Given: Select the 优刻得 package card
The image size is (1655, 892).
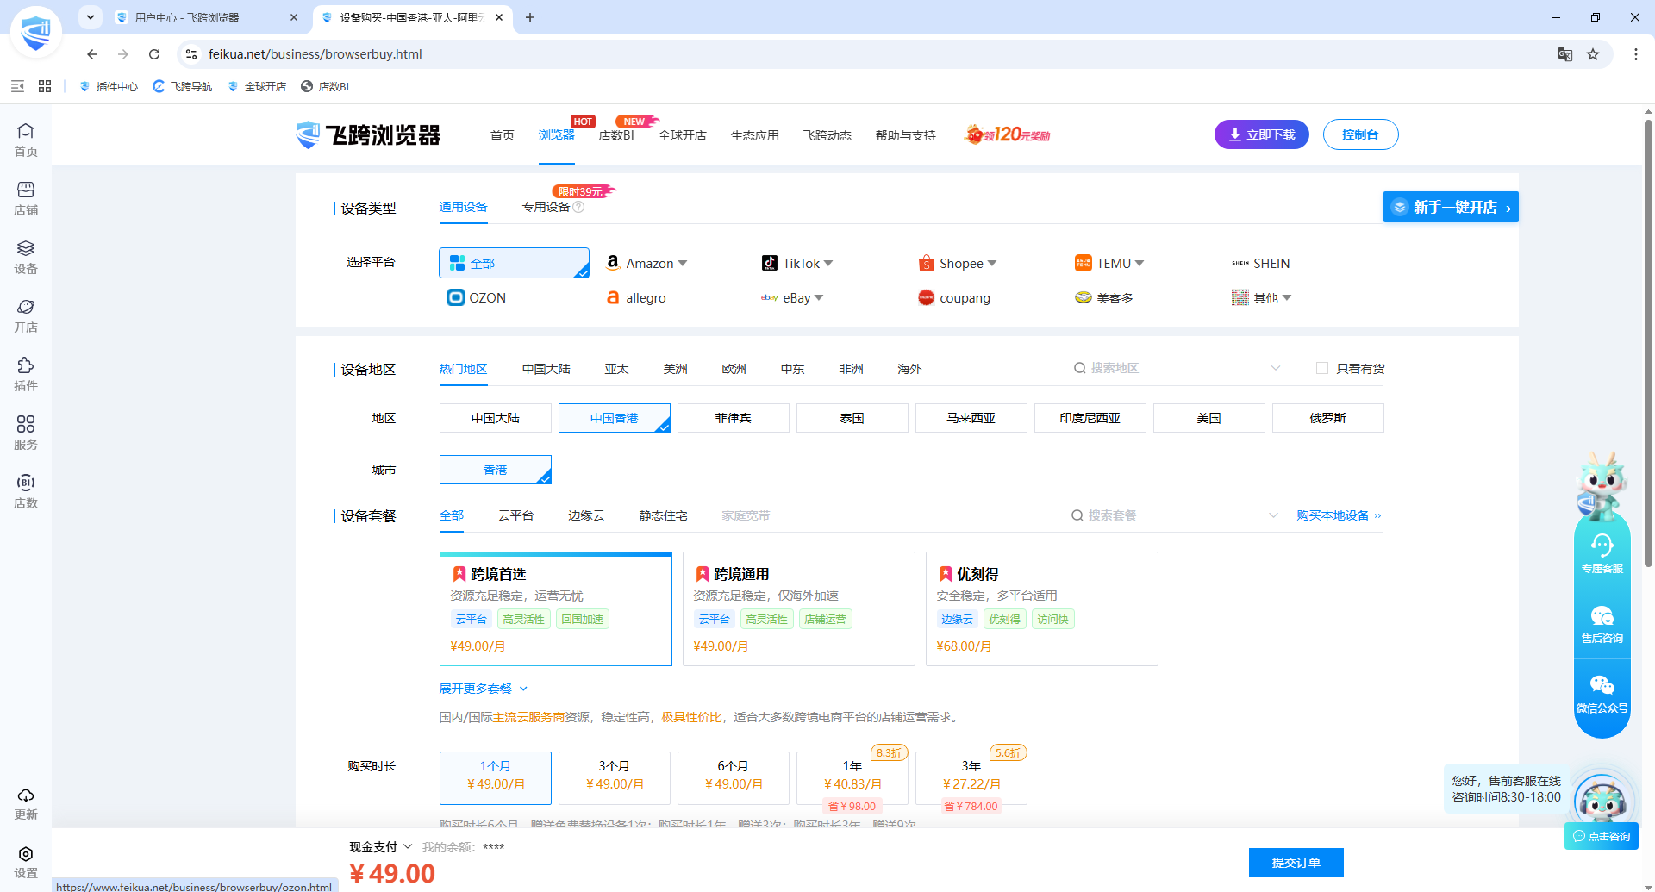Looking at the screenshot, I should 1042,608.
